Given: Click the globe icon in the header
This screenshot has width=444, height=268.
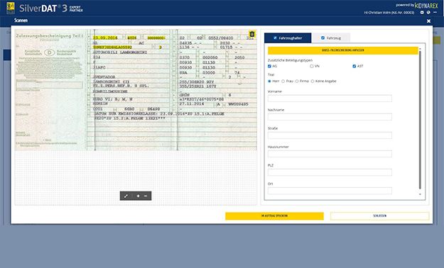Looking at the screenshot, I should (428, 13).
